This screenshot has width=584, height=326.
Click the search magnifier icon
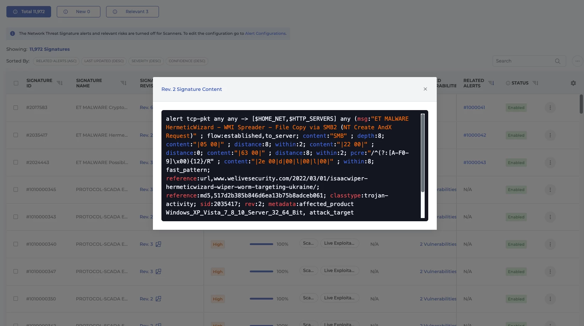tap(557, 61)
